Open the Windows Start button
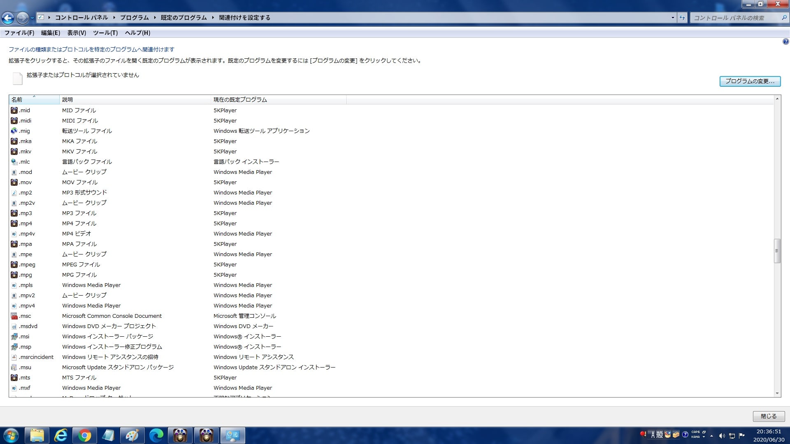This screenshot has width=790, height=444. [x=11, y=435]
